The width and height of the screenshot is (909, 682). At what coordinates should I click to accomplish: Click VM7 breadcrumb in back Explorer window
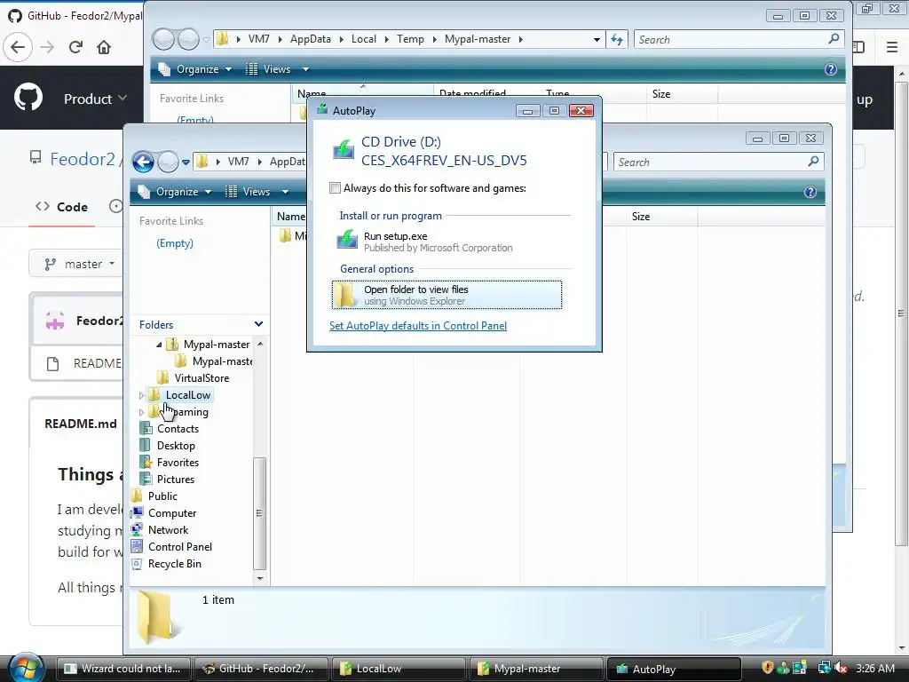coord(258,39)
